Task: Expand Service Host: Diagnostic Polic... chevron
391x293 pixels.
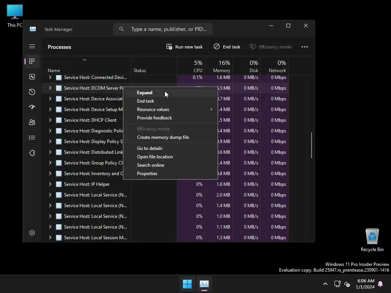Action: pos(50,131)
